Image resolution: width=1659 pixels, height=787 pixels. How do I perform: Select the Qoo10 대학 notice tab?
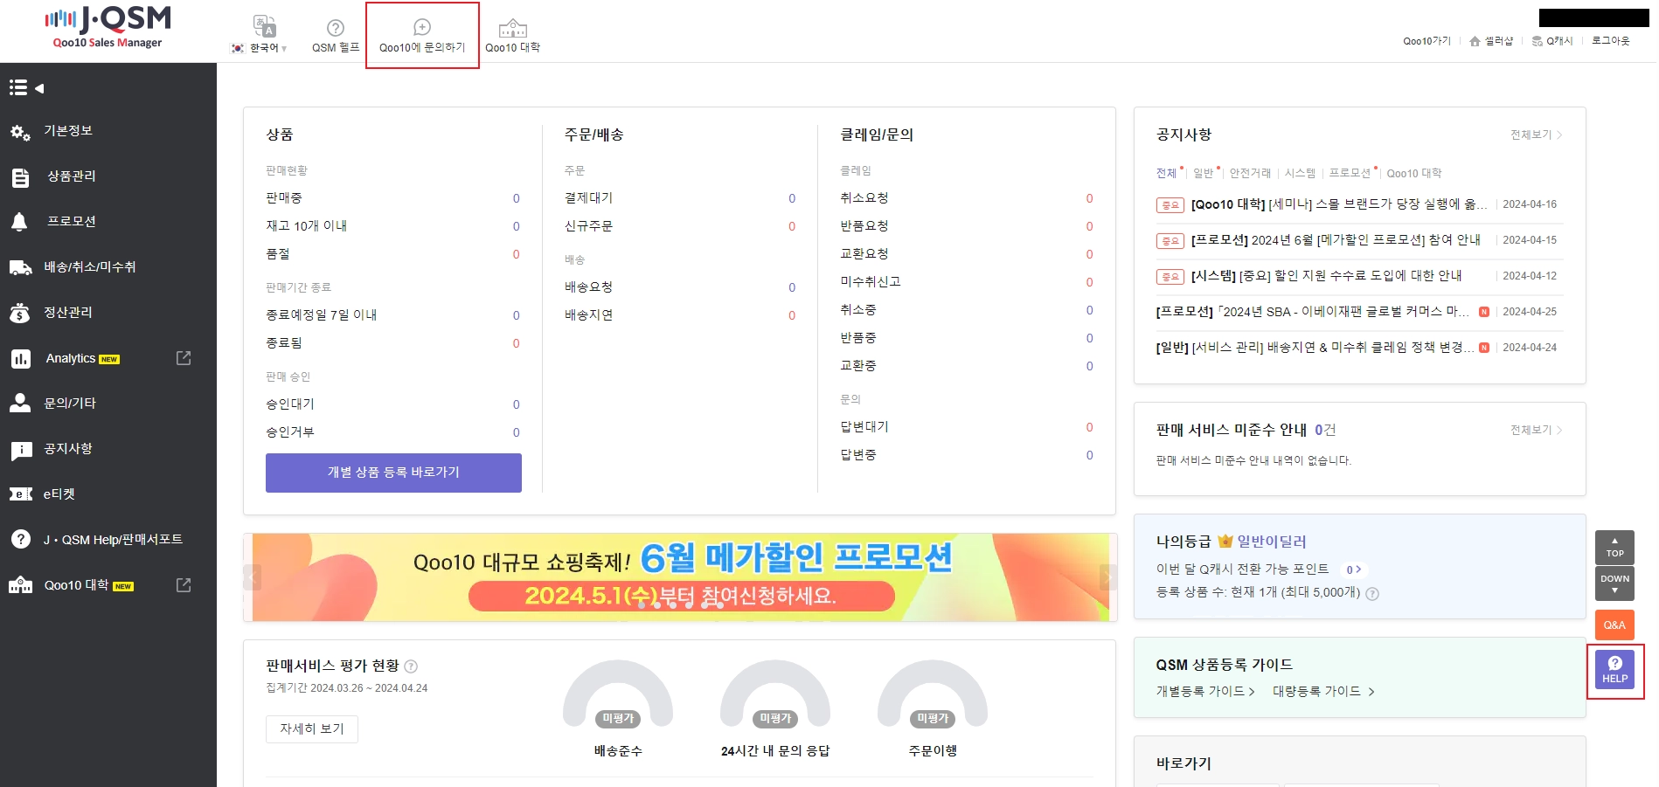click(x=1413, y=173)
